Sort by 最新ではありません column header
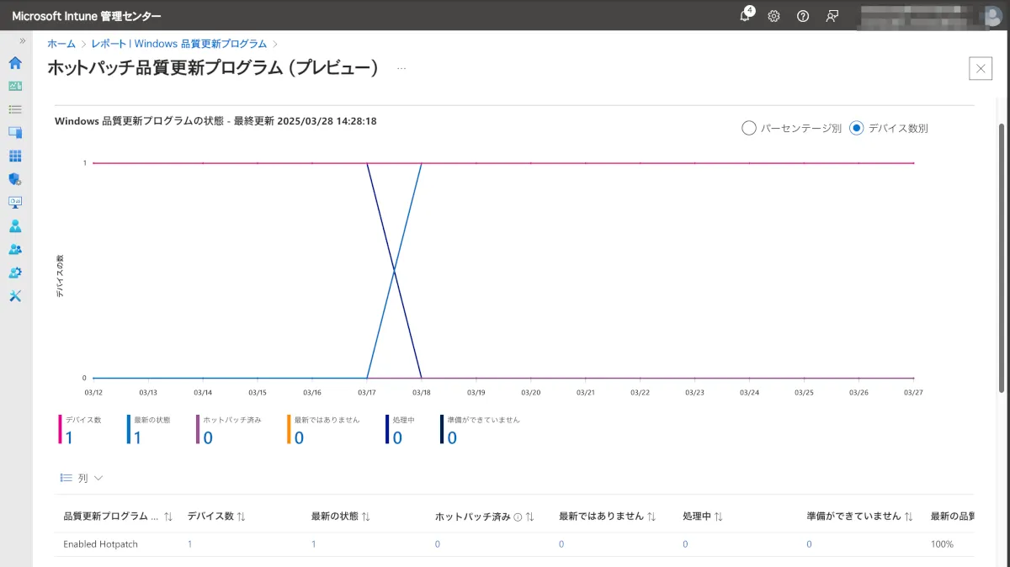The image size is (1010, 567). click(608, 517)
